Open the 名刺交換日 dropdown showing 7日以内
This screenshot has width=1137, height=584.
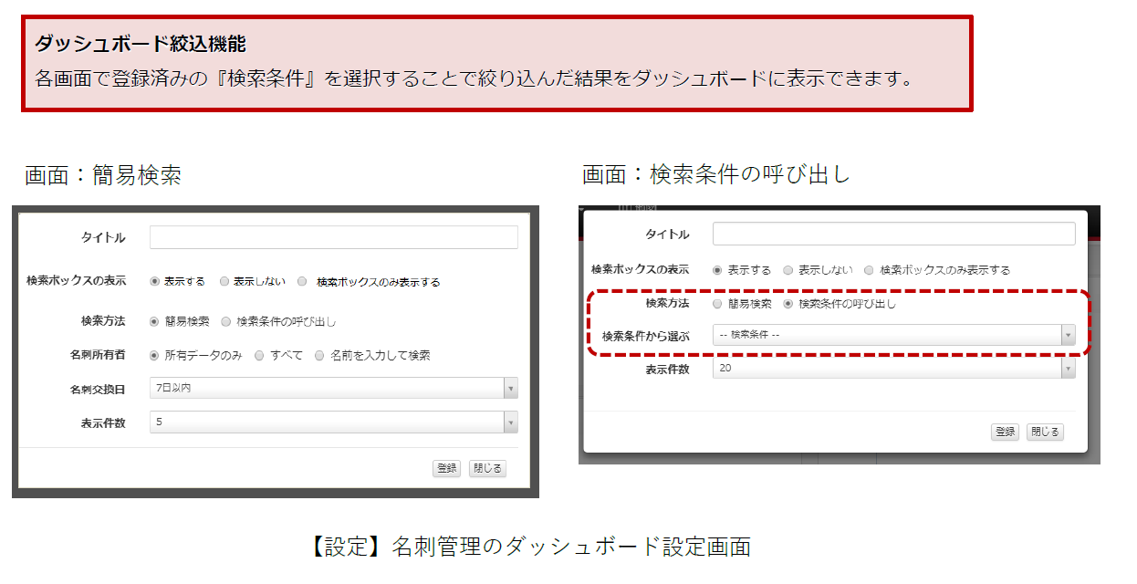[x=333, y=388]
